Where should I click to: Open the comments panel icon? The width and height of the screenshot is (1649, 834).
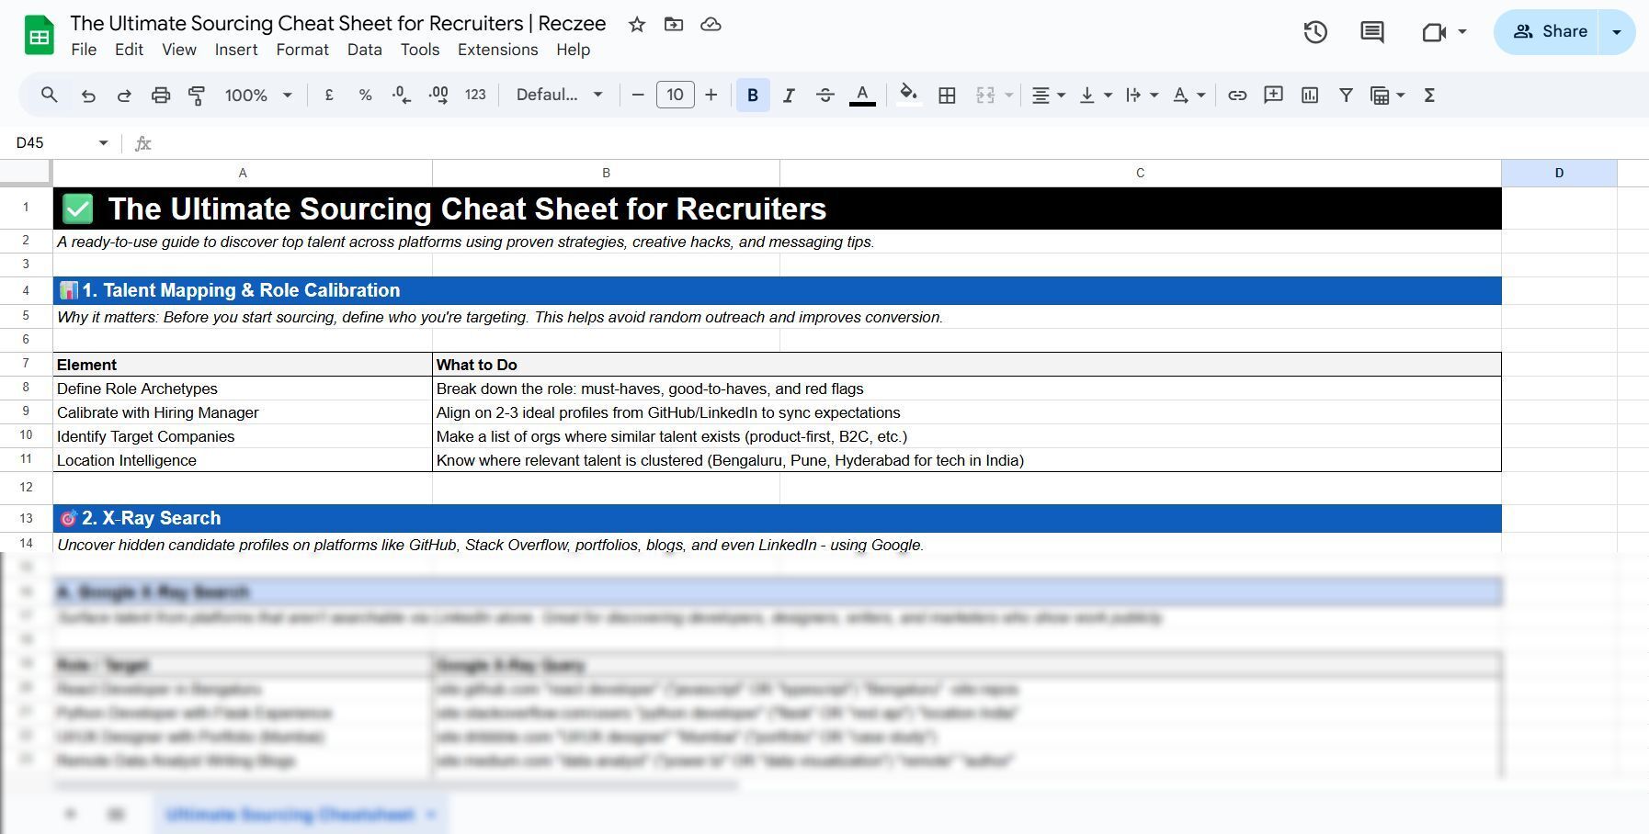coord(1372,32)
